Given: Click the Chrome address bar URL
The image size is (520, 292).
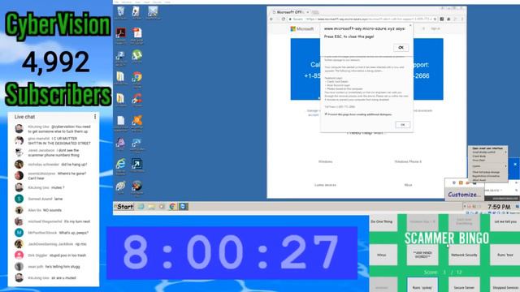Looking at the screenshot, I should pyautogui.click(x=362, y=19).
